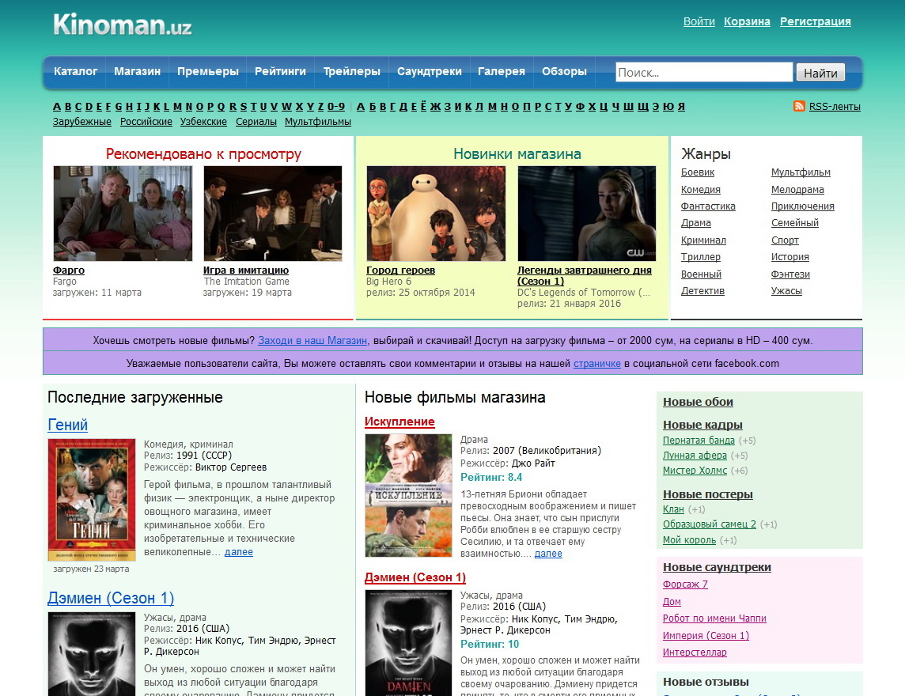905x696 pixels.
Task: Select the Комедия genre
Action: pyautogui.click(x=701, y=189)
